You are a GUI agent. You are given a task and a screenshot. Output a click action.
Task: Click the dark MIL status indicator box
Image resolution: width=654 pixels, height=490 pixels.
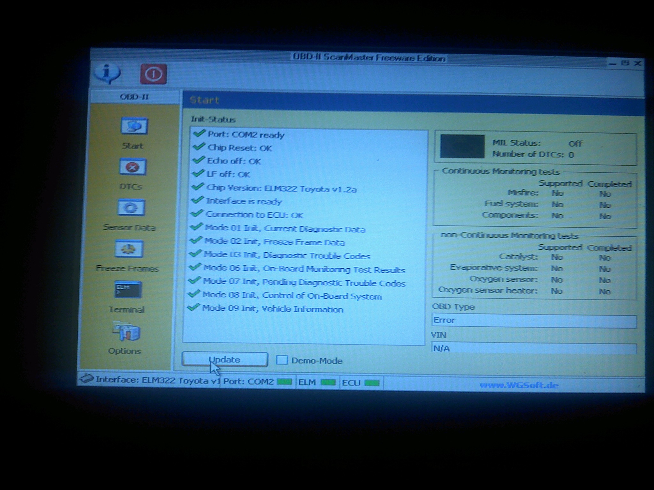click(462, 146)
